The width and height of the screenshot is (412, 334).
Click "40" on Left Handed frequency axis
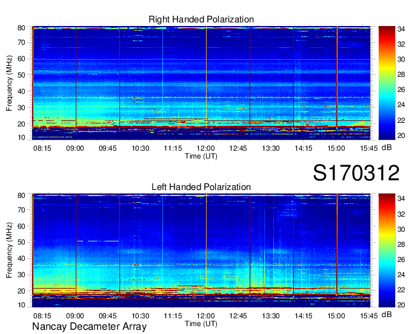21,258
